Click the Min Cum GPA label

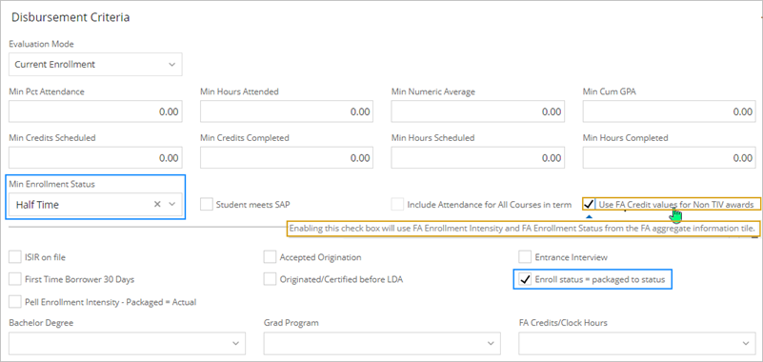pos(610,91)
